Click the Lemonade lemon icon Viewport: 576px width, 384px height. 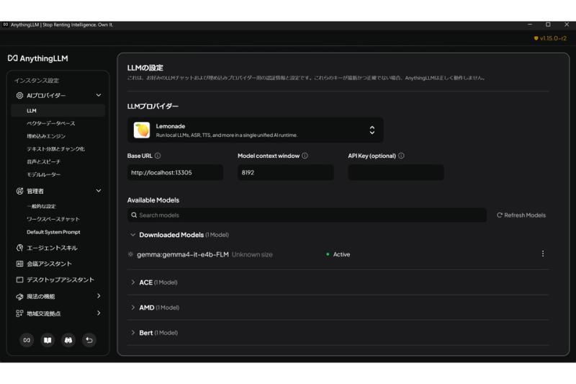coord(142,130)
